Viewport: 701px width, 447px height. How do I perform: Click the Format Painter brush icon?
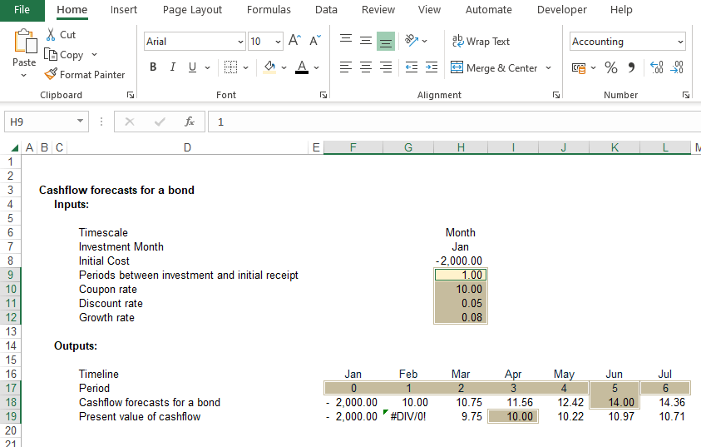[x=51, y=74]
